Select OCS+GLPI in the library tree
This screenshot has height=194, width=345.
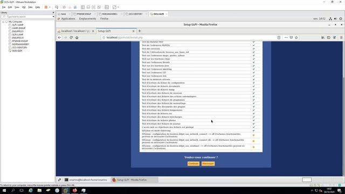17,51
